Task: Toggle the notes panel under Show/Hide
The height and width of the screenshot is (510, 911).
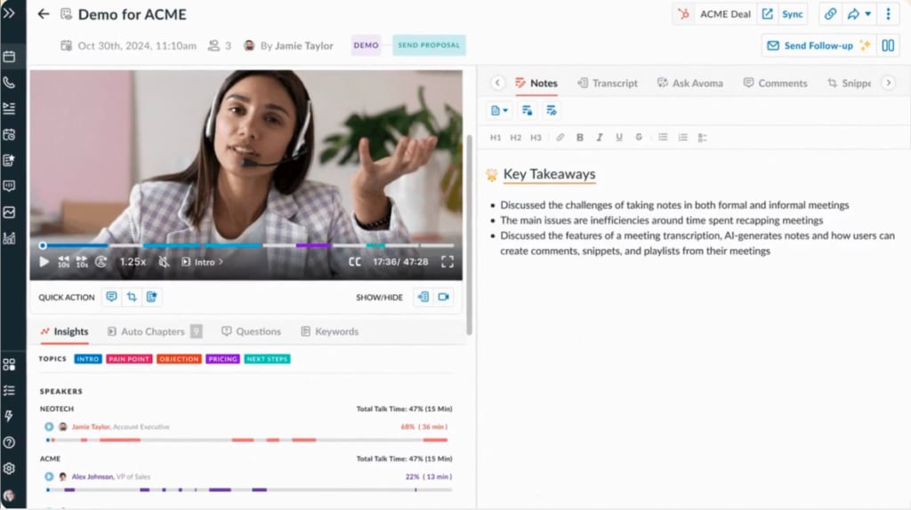Action: click(x=423, y=297)
